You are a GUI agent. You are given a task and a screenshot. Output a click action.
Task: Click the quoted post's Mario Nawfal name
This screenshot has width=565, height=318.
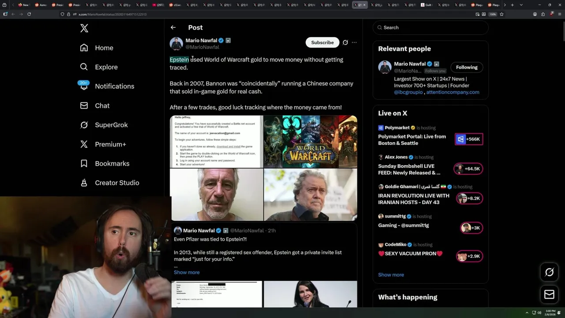[199, 231]
